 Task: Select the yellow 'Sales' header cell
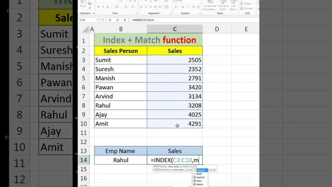(x=175, y=51)
